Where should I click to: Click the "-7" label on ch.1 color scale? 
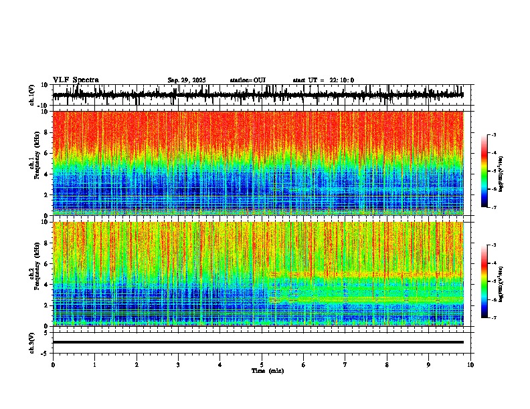(x=493, y=208)
